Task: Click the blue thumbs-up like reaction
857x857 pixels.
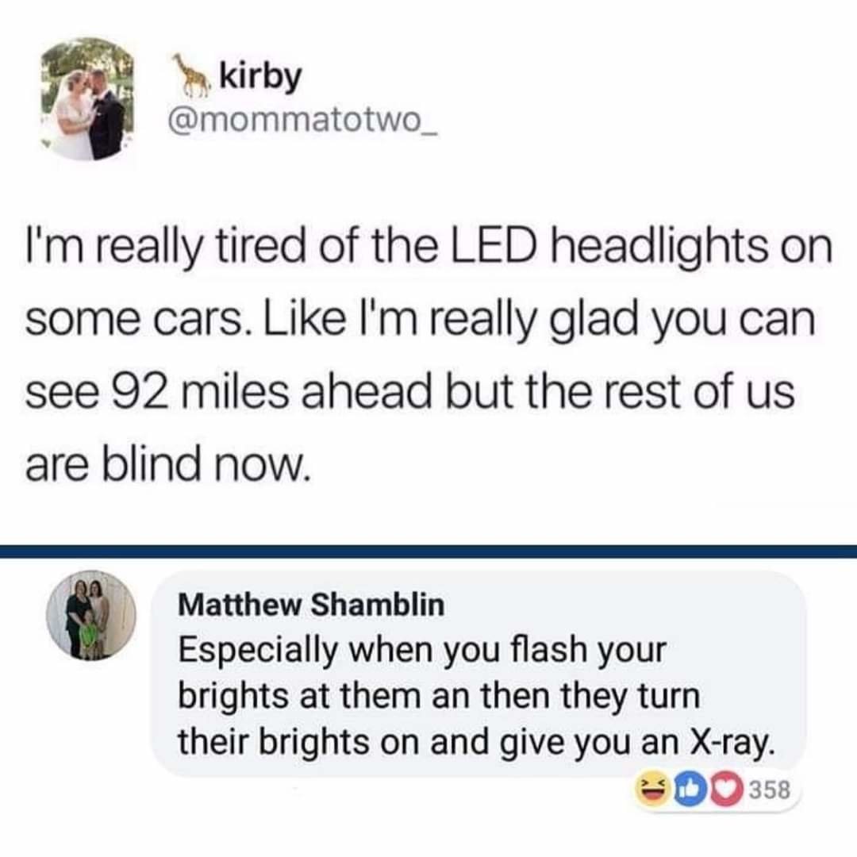Action: pyautogui.click(x=690, y=790)
